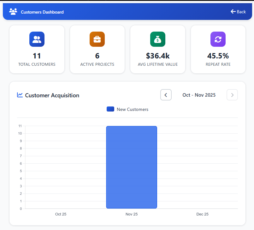Hide the New Customers series via its legend
Screen dimensions: 254x230
(x=133, y=109)
